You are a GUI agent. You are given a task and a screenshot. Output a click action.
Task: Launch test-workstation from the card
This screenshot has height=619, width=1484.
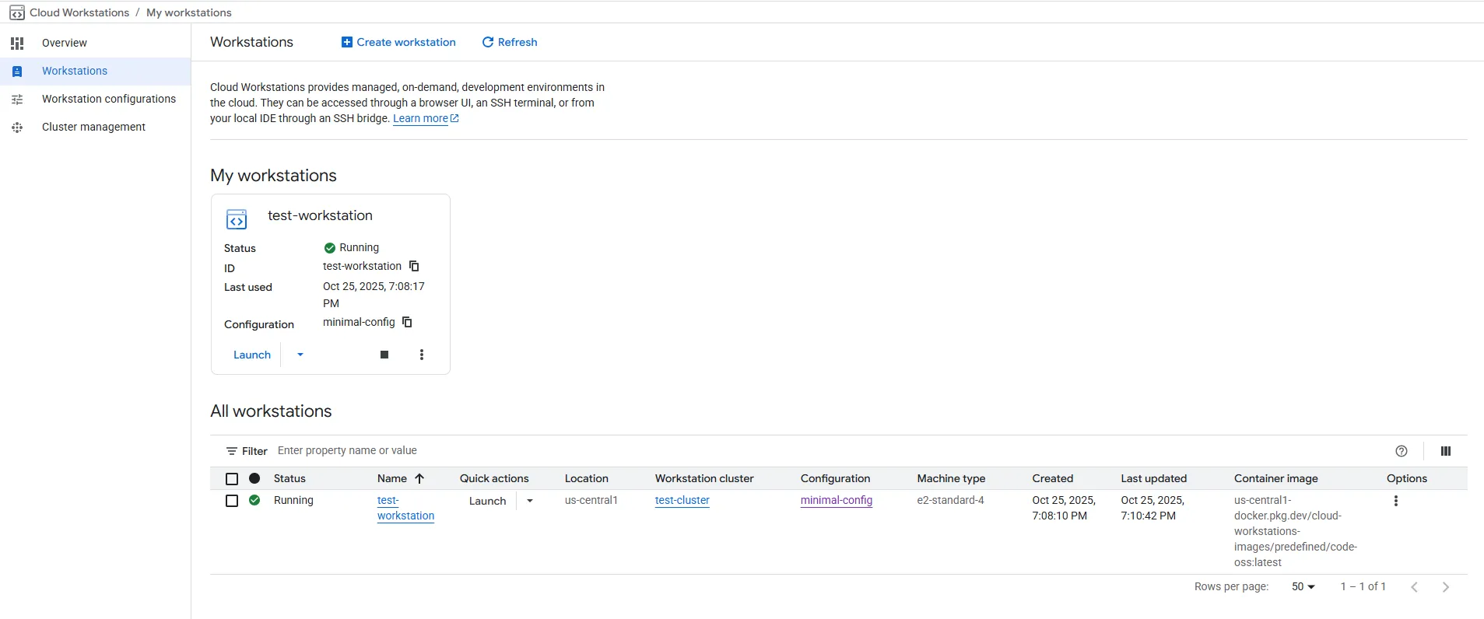click(252, 355)
